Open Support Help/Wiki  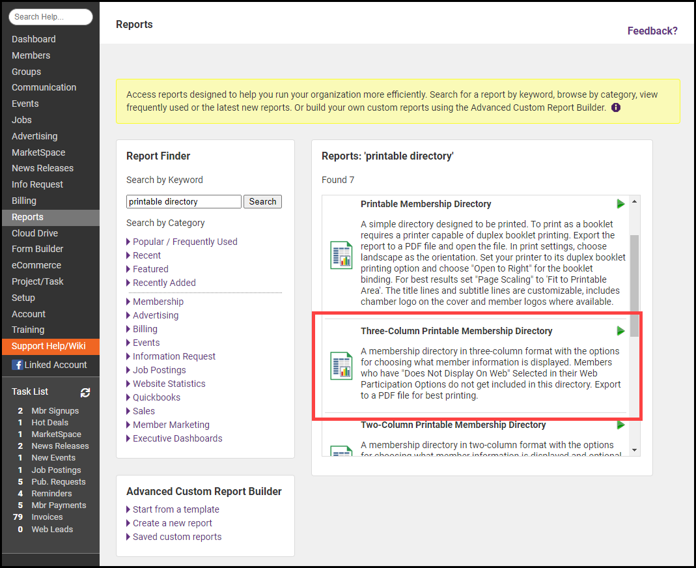48,346
